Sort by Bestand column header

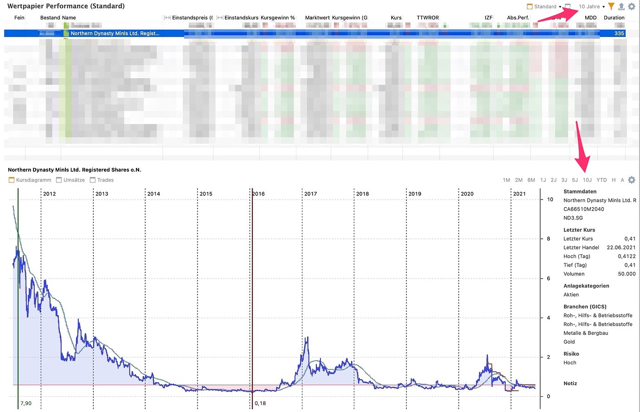coord(50,18)
